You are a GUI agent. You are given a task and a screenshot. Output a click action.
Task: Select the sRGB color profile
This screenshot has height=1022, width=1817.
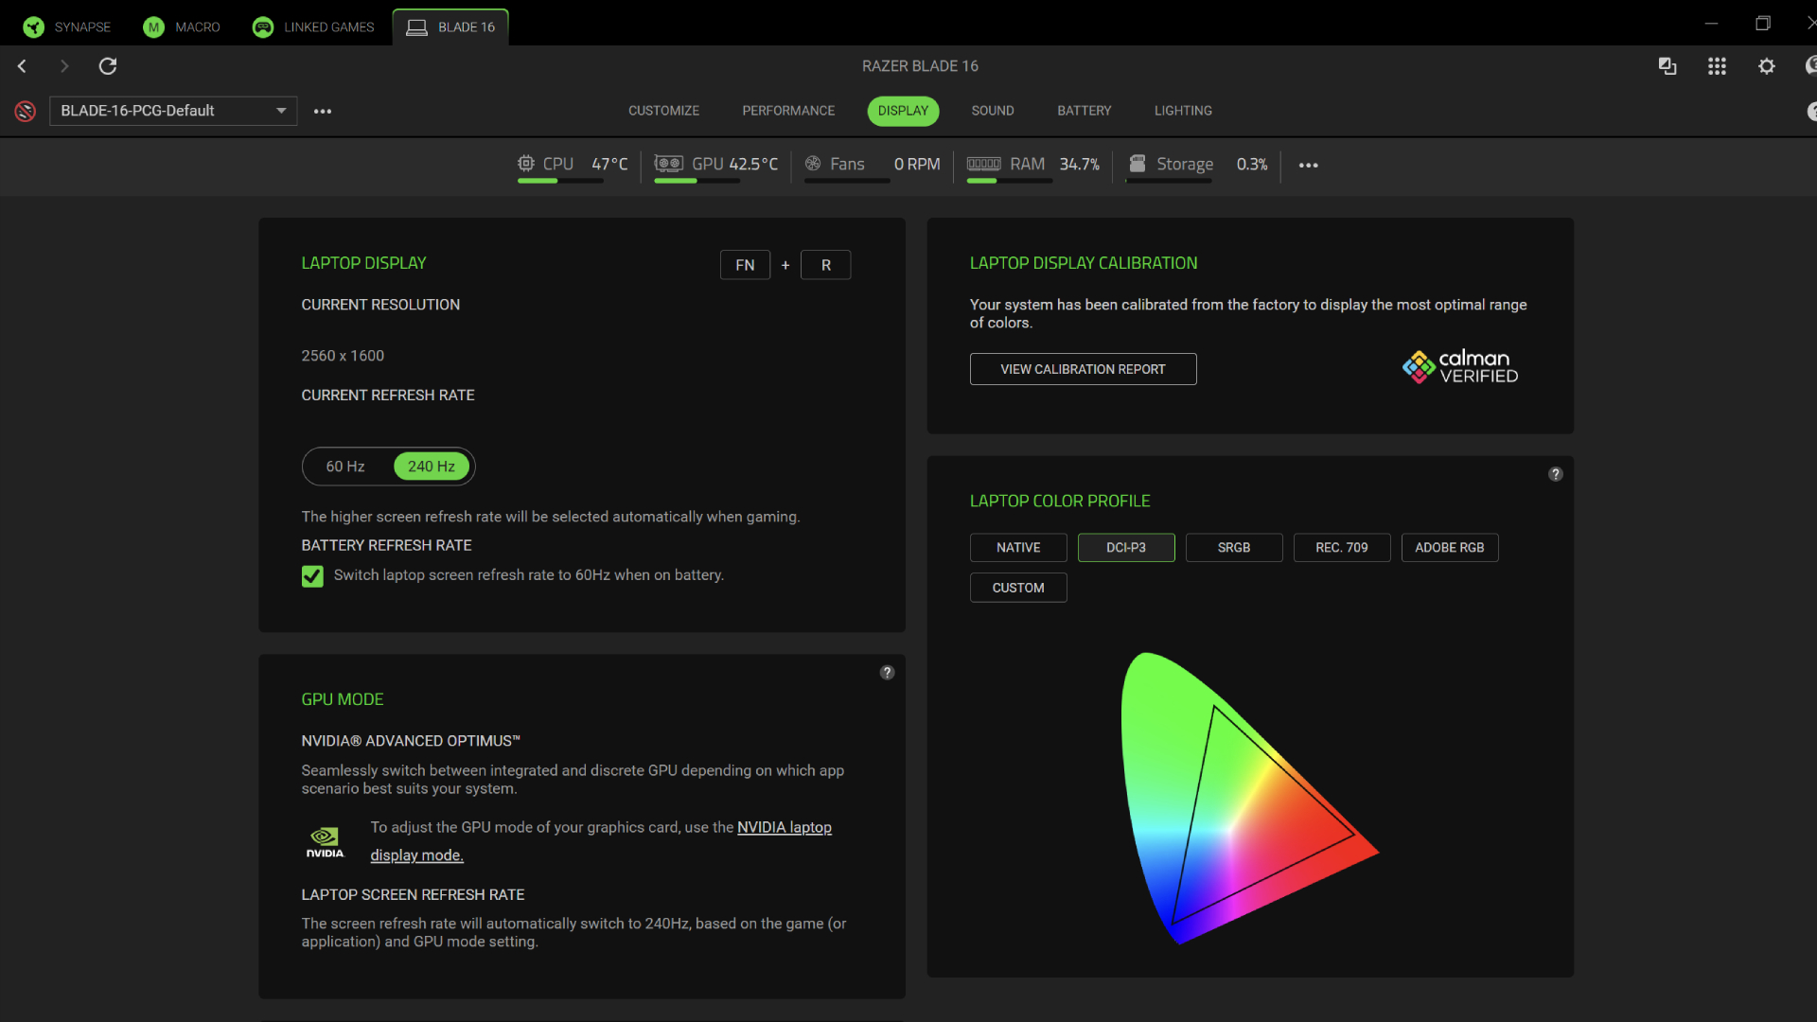[1234, 548]
